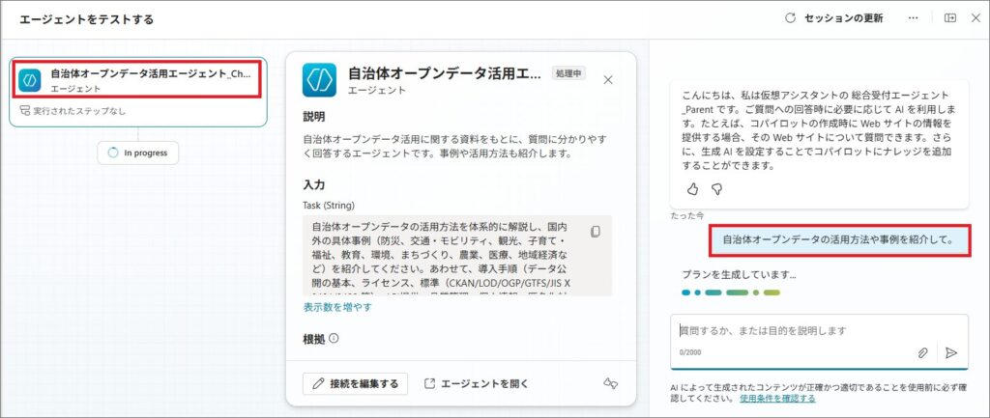Screen dimensions: 990x418
Task: Open the 使用条件を確認する link
Action: tap(777, 398)
